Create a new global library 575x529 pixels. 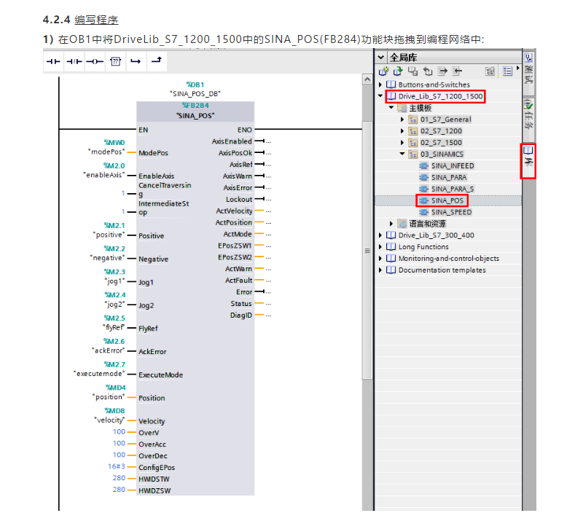pos(384,71)
